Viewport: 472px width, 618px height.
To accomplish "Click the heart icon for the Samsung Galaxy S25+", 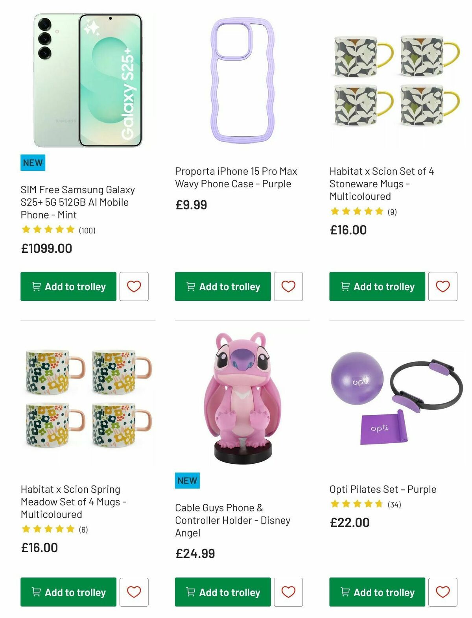I will pyautogui.click(x=134, y=286).
